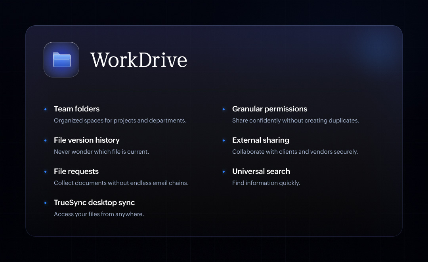Click the WorkDrive title text
This screenshot has height=262, width=428.
pyautogui.click(x=139, y=60)
